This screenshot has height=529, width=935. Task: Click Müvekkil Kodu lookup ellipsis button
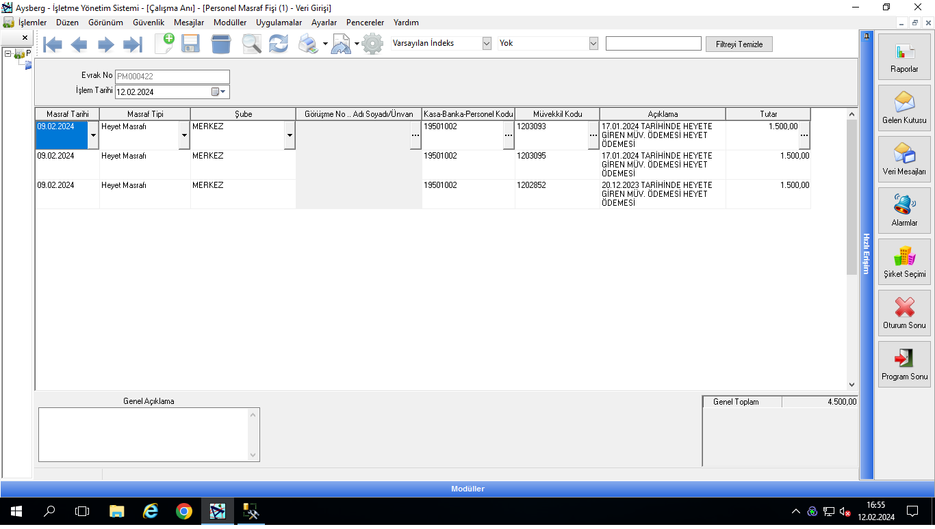point(593,135)
